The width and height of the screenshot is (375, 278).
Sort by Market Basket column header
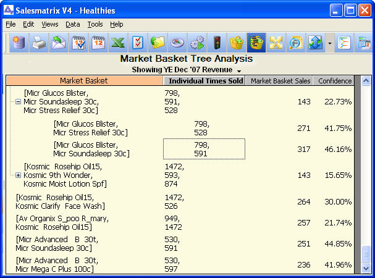click(x=85, y=81)
